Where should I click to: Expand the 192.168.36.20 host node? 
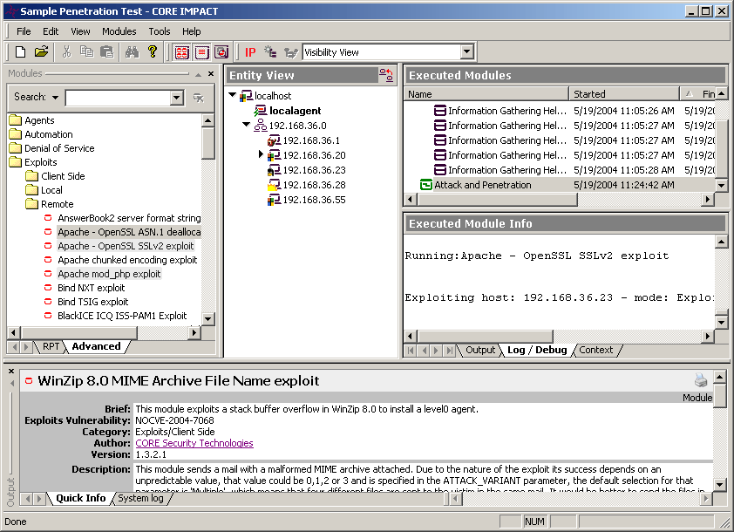[x=262, y=154]
